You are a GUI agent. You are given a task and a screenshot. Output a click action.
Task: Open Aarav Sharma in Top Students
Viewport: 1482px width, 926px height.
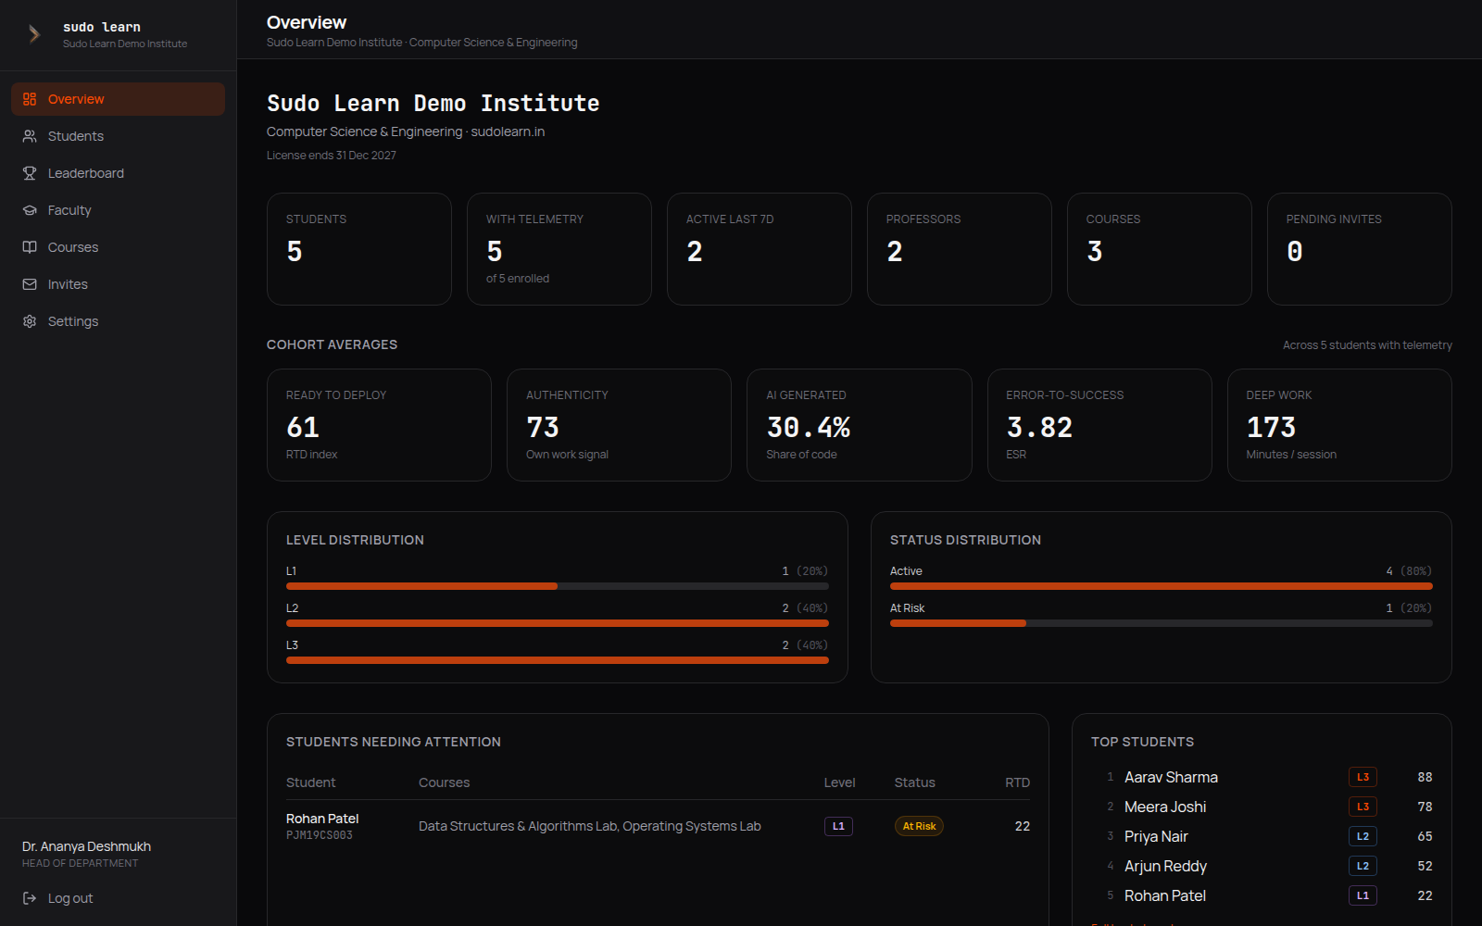coord(1171,777)
